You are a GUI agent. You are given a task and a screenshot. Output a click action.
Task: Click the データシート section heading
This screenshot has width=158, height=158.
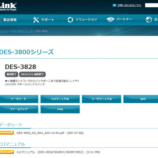[x=11, y=125]
